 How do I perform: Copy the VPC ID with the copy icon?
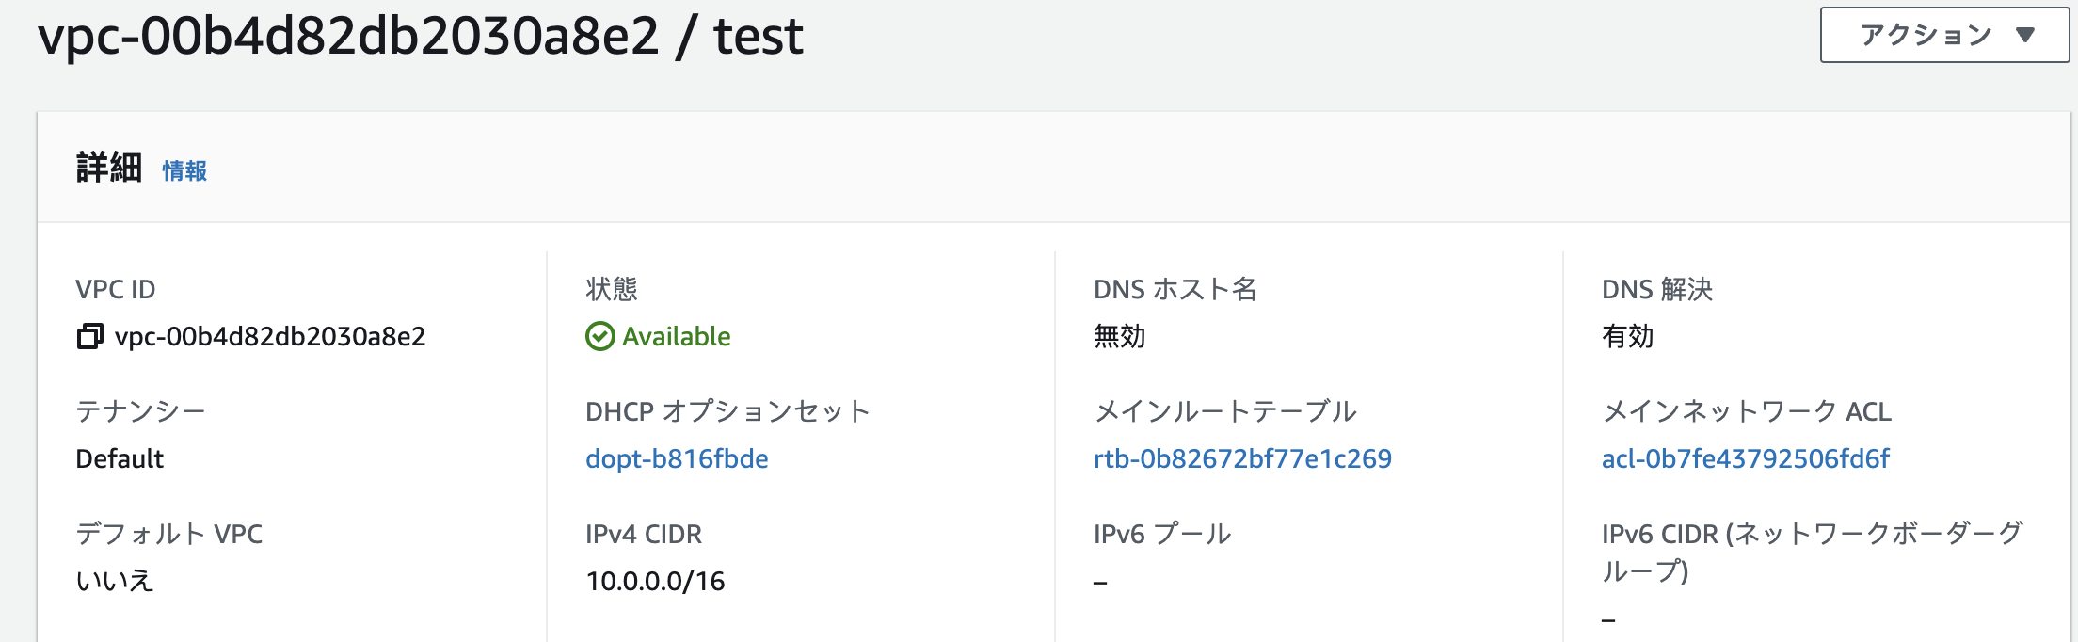(x=89, y=336)
